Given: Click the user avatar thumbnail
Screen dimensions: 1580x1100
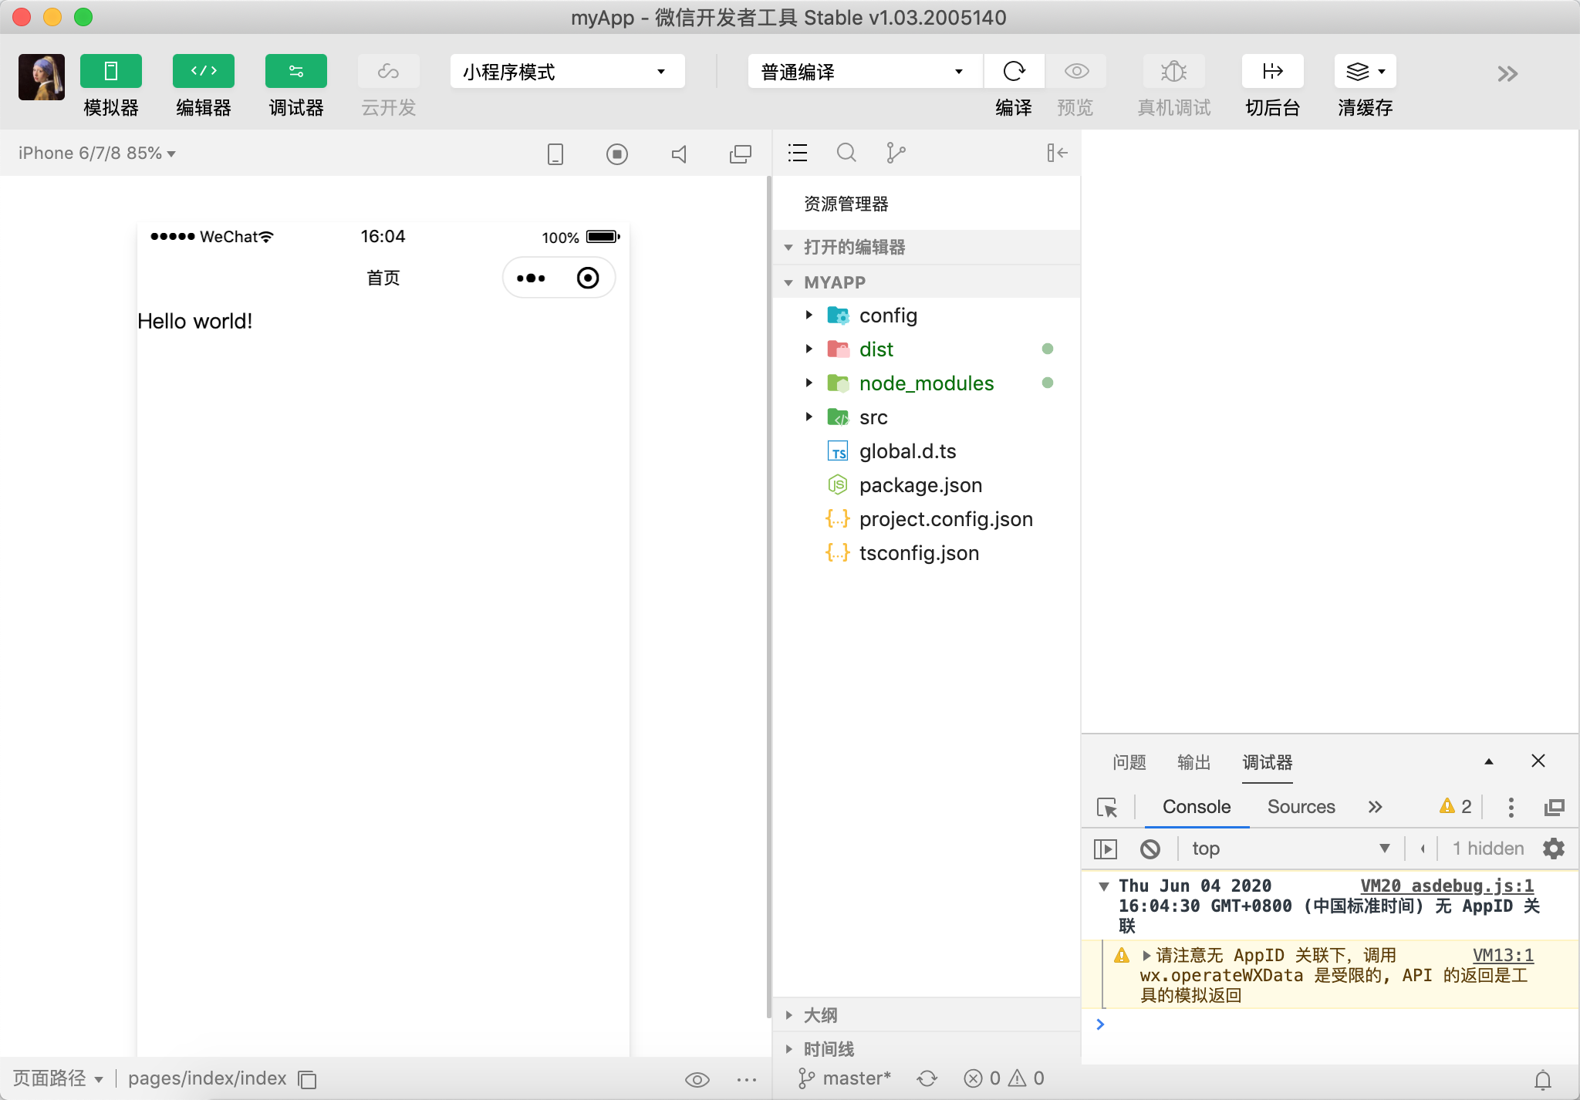Looking at the screenshot, I should (42, 77).
